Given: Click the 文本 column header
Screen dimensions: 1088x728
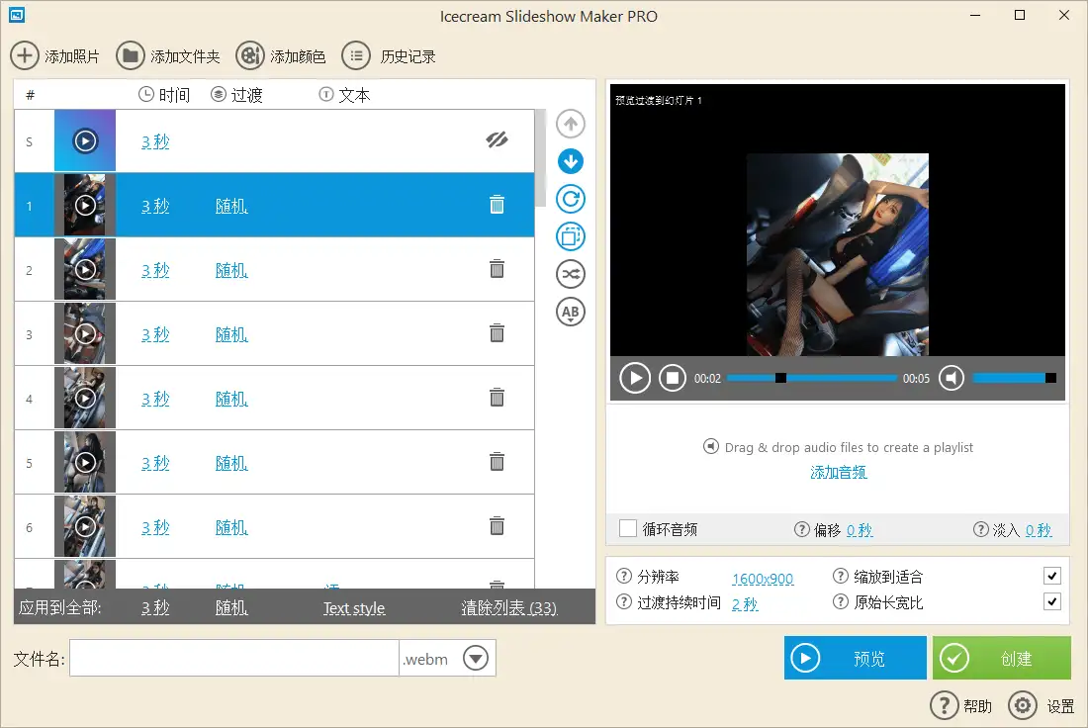Looking at the screenshot, I should pyautogui.click(x=344, y=95).
